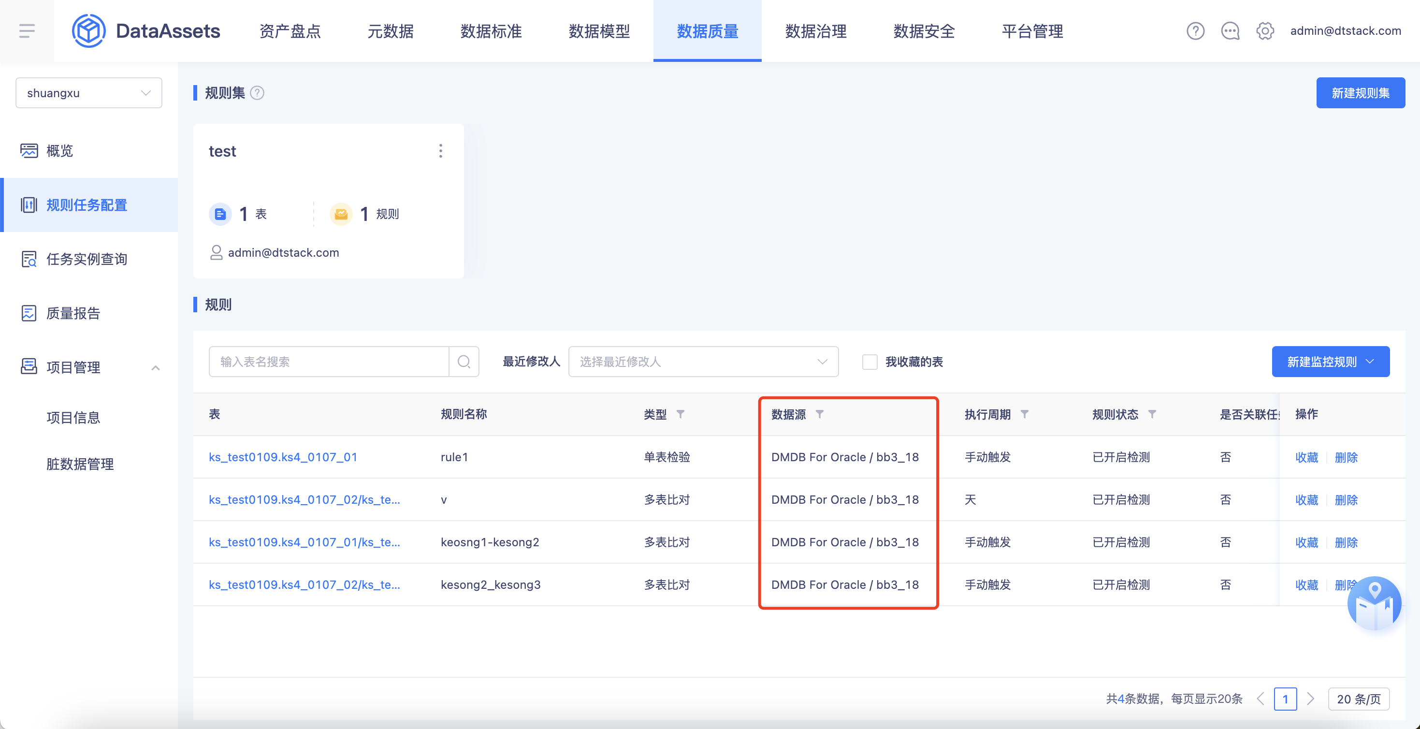Open table link in rule v row
This screenshot has height=729, width=1420.
[304, 499]
